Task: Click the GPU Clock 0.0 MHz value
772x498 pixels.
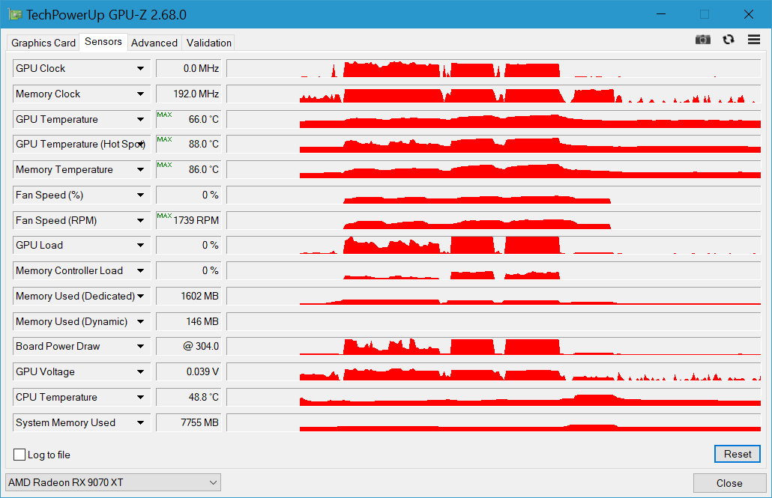Action: [189, 68]
